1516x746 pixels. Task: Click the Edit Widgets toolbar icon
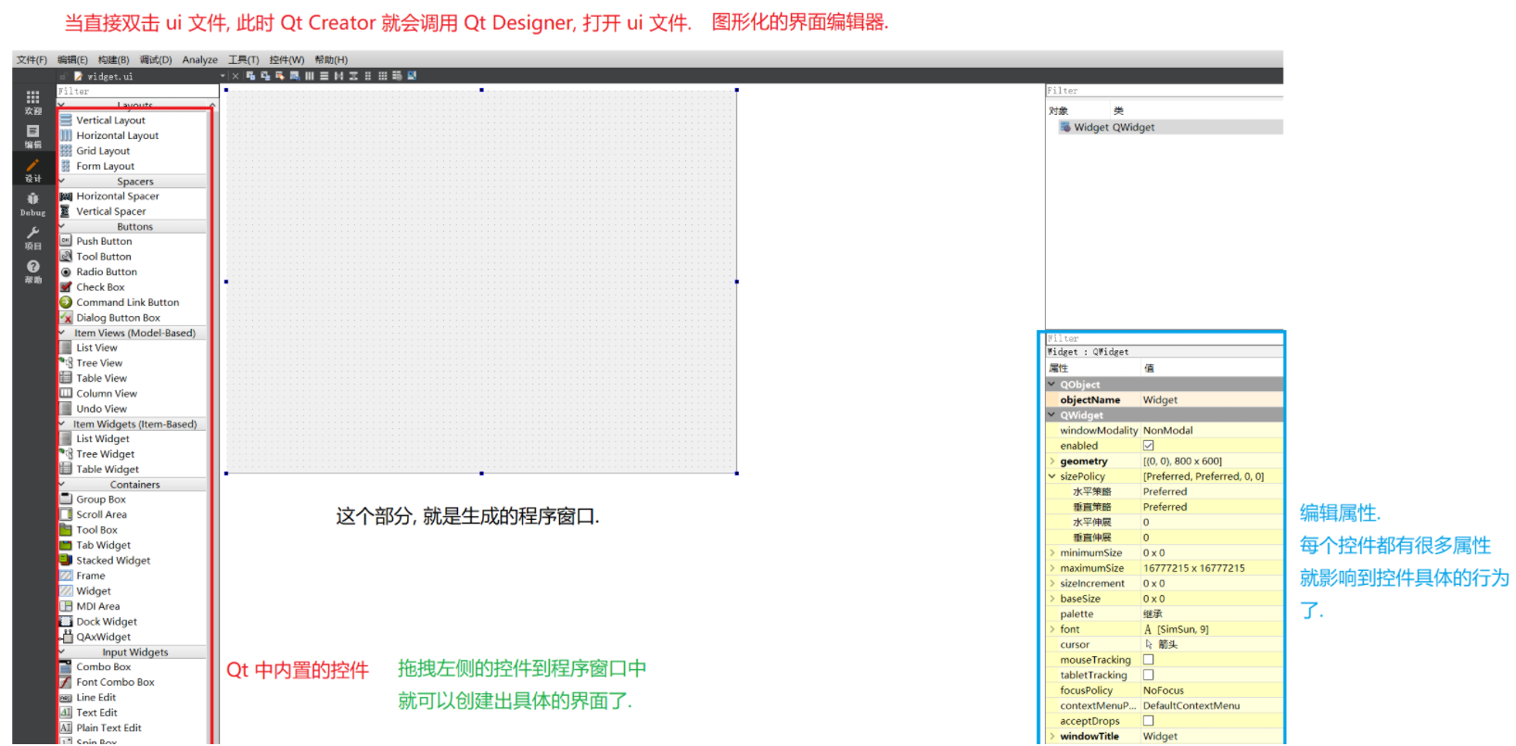click(x=251, y=76)
